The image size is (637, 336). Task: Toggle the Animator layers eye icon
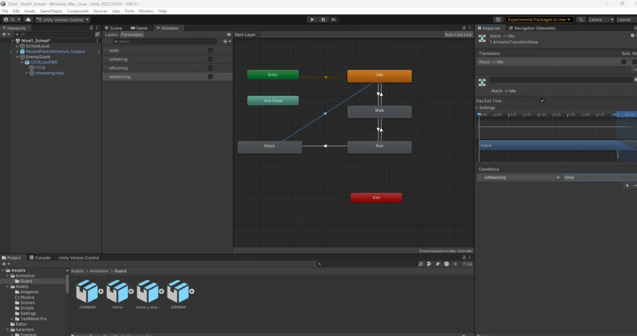229,35
